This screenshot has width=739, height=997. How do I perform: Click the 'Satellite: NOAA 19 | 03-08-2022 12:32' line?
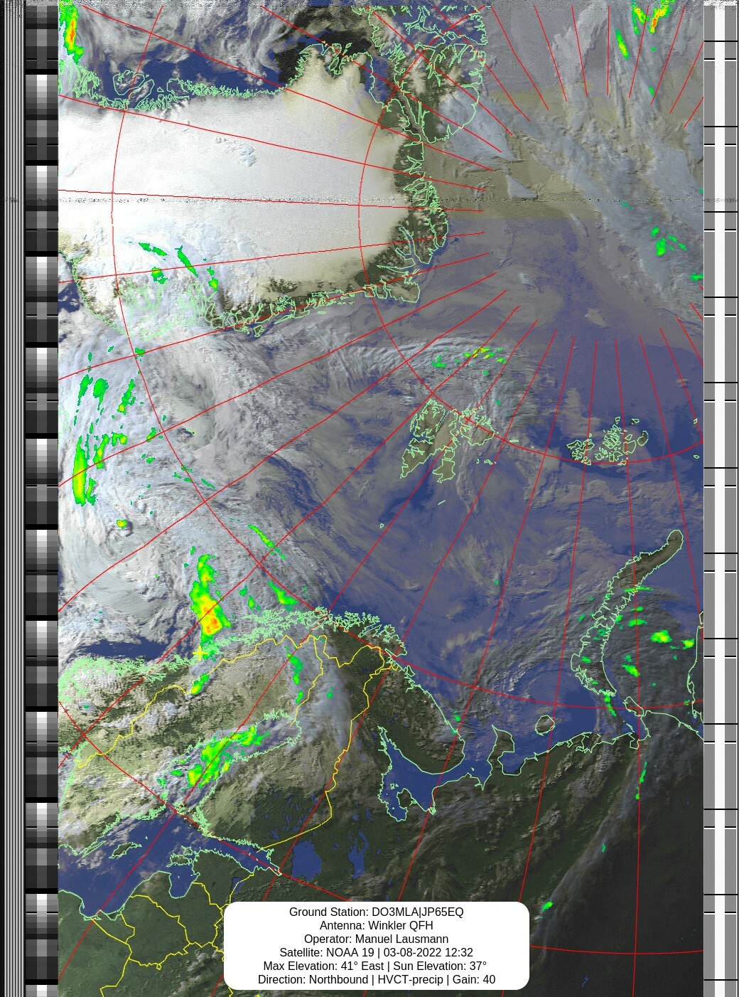pos(376,952)
